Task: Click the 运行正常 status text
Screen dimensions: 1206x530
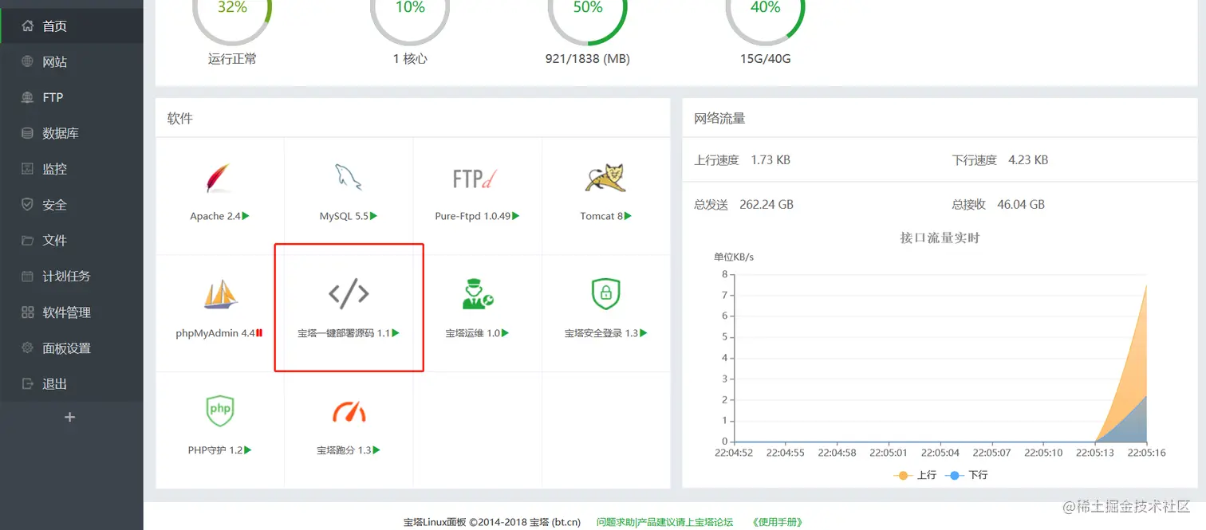Action: (x=232, y=59)
